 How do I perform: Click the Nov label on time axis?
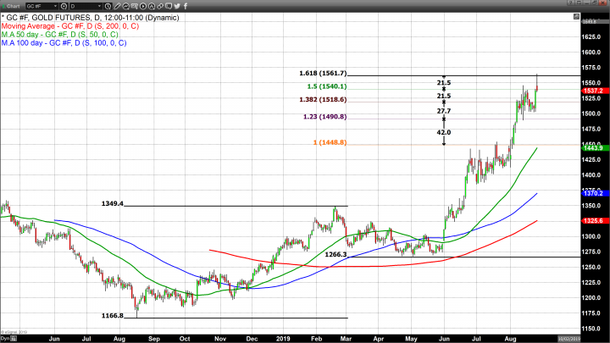click(x=220, y=339)
